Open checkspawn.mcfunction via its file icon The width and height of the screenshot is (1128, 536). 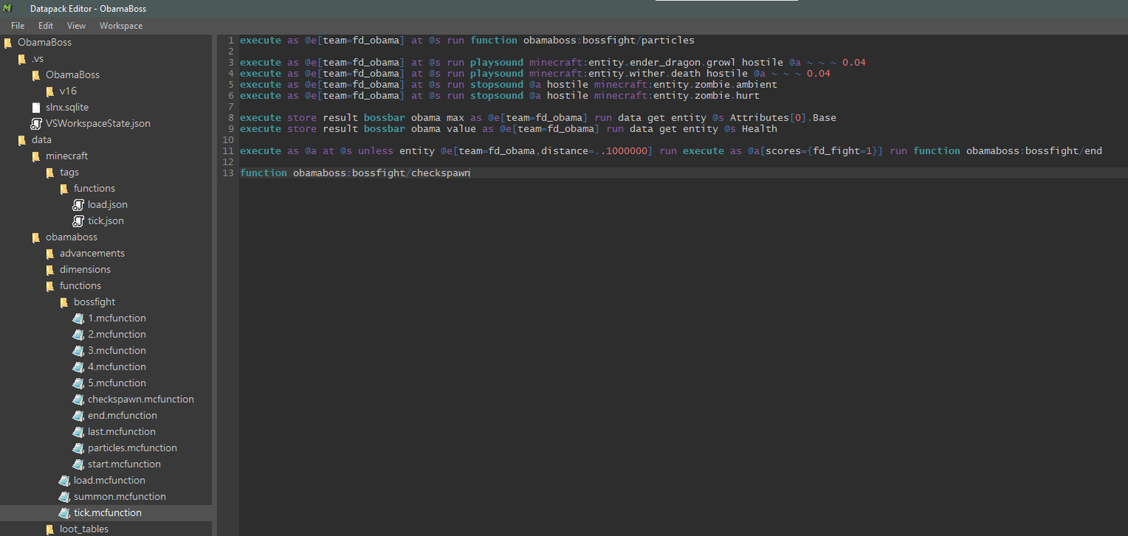(x=79, y=399)
